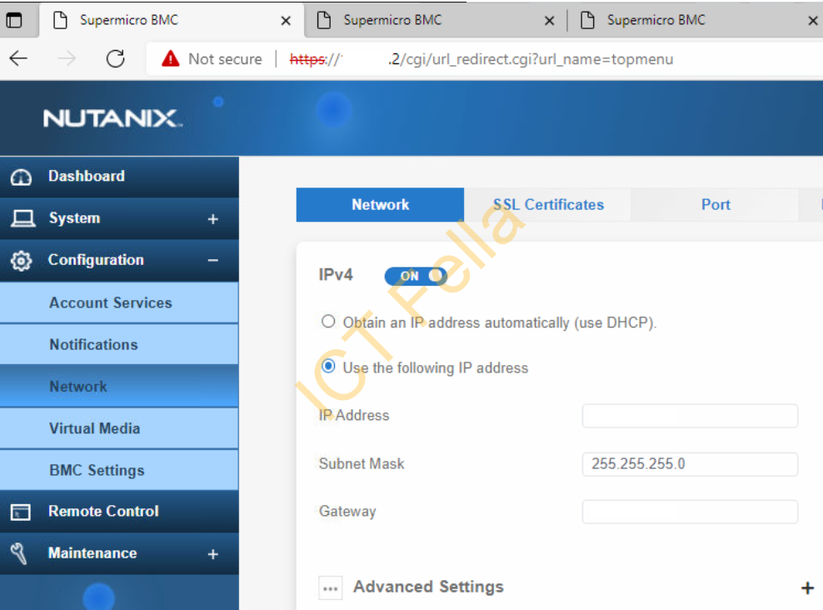Click the Configuration gear icon
Image resolution: width=823 pixels, height=610 pixels.
coord(21,260)
